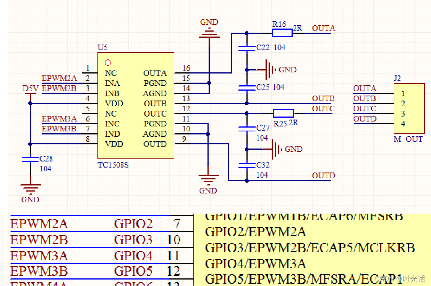The height and width of the screenshot is (286, 431).
Task: Select capacitor C32 symbol
Action: (x=247, y=165)
